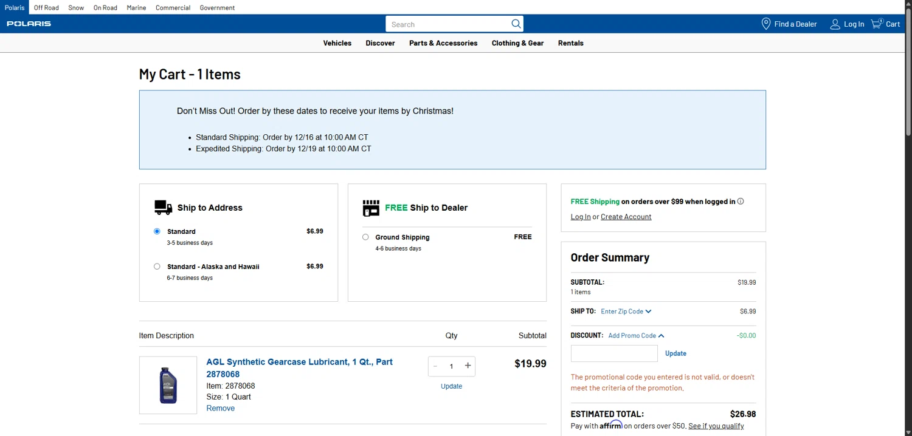
Task: Click the Create Account link
Action: pos(626,217)
